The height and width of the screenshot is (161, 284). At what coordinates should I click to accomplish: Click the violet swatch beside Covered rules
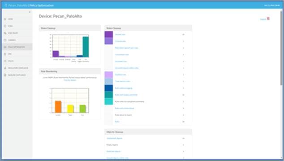click(109, 41)
